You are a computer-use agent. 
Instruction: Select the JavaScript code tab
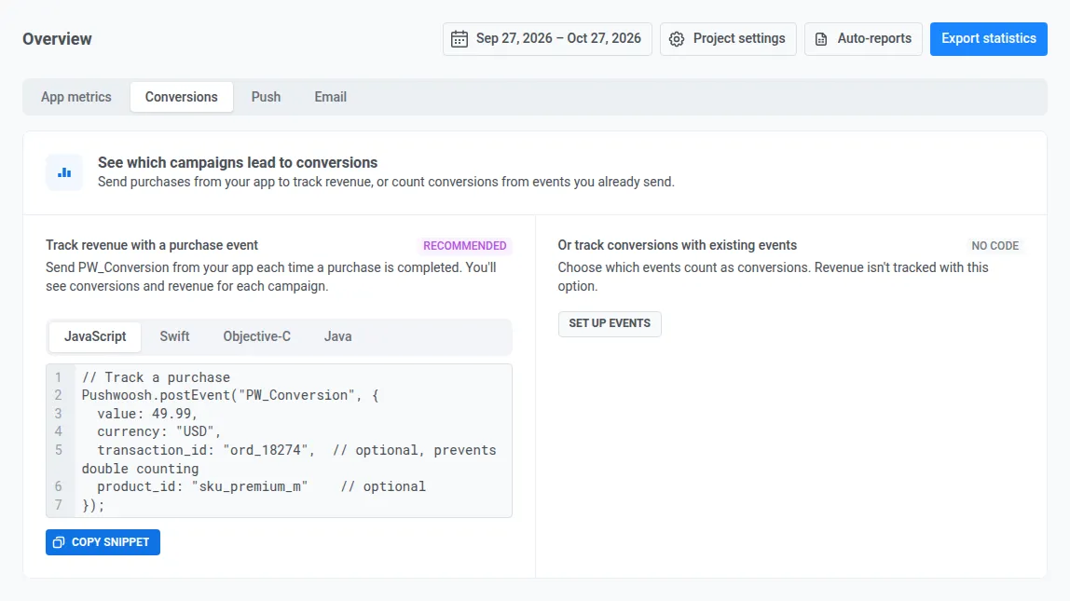click(x=95, y=337)
